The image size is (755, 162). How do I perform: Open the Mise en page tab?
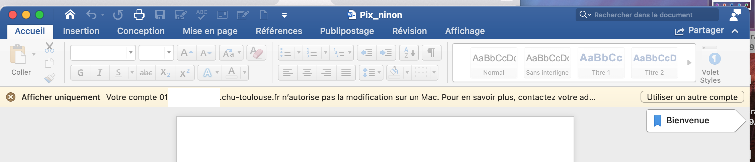click(210, 31)
